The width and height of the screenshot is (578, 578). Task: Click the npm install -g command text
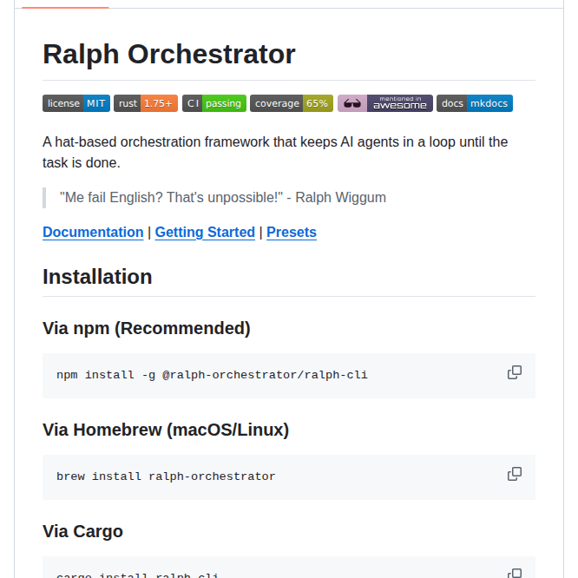pos(212,375)
